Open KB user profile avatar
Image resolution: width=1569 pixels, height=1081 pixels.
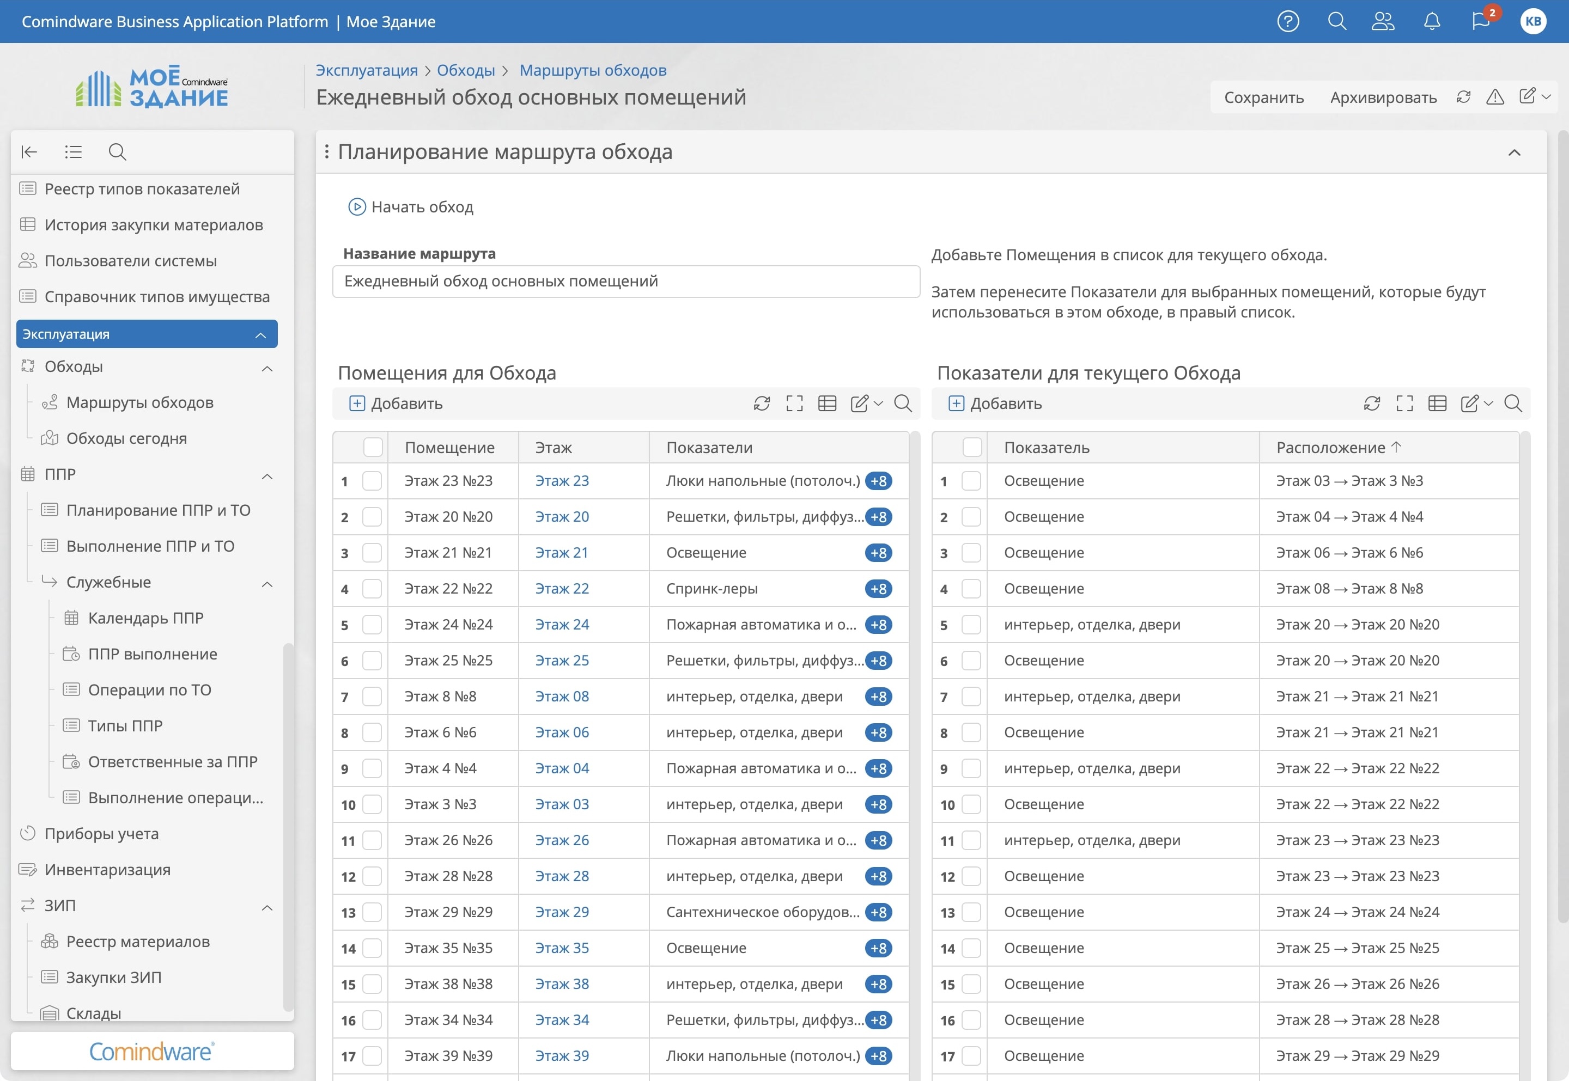point(1533,22)
